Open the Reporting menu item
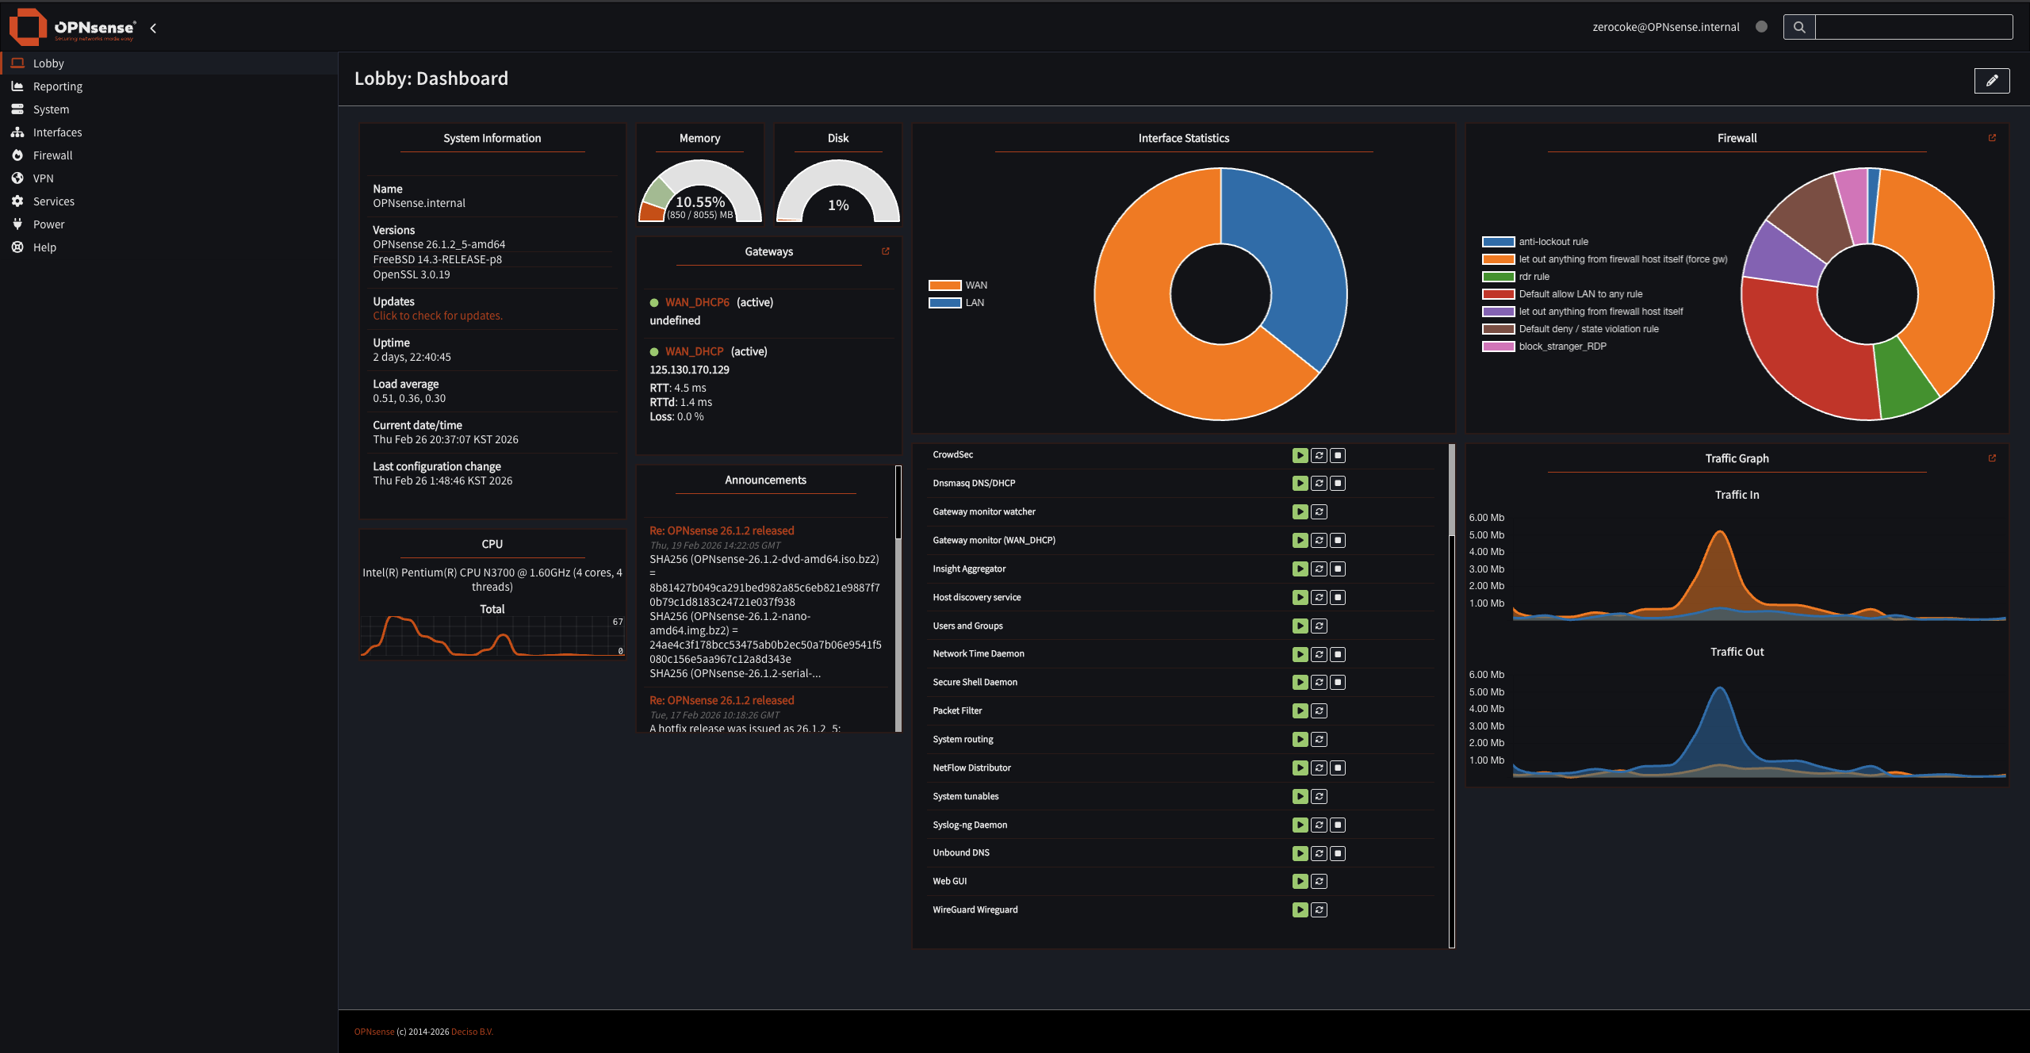Image resolution: width=2030 pixels, height=1053 pixels. (x=57, y=86)
